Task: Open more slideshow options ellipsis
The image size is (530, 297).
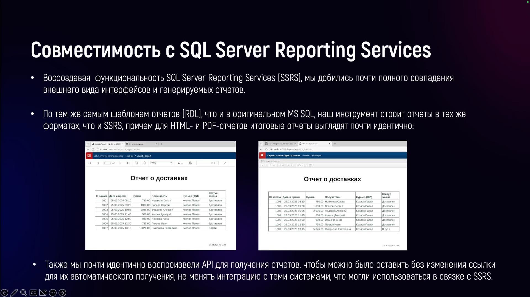Action: 53,293
